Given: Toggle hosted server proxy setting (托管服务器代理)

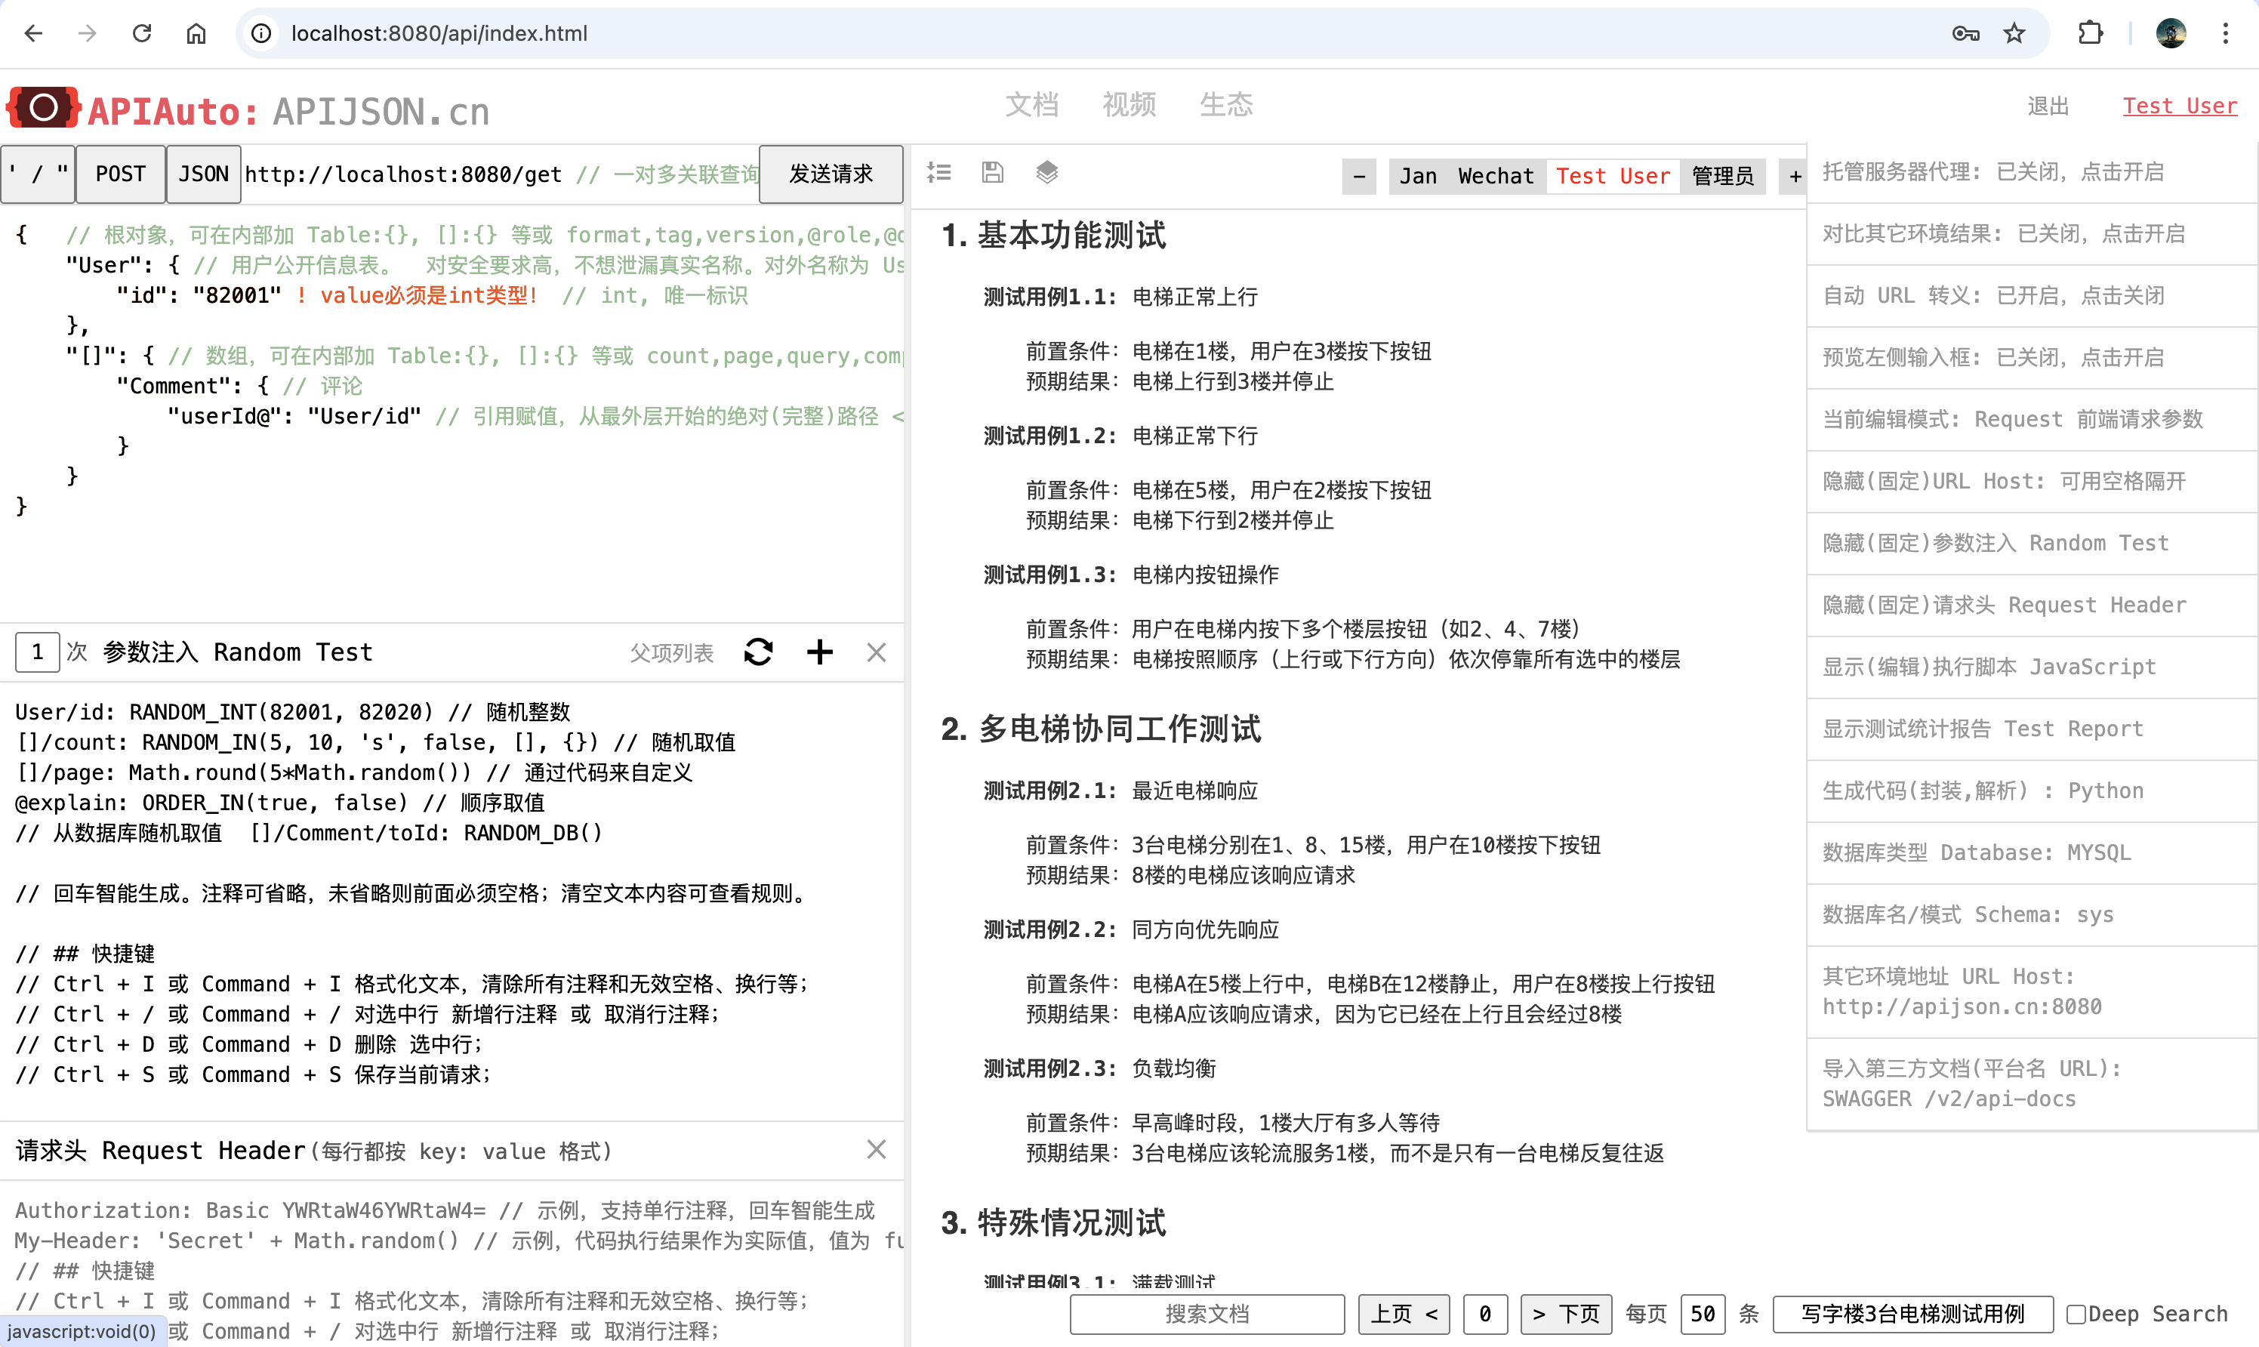Looking at the screenshot, I should tap(1993, 171).
